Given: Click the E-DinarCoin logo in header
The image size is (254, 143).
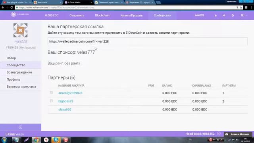Looking at the screenshot, I should click(20, 14).
